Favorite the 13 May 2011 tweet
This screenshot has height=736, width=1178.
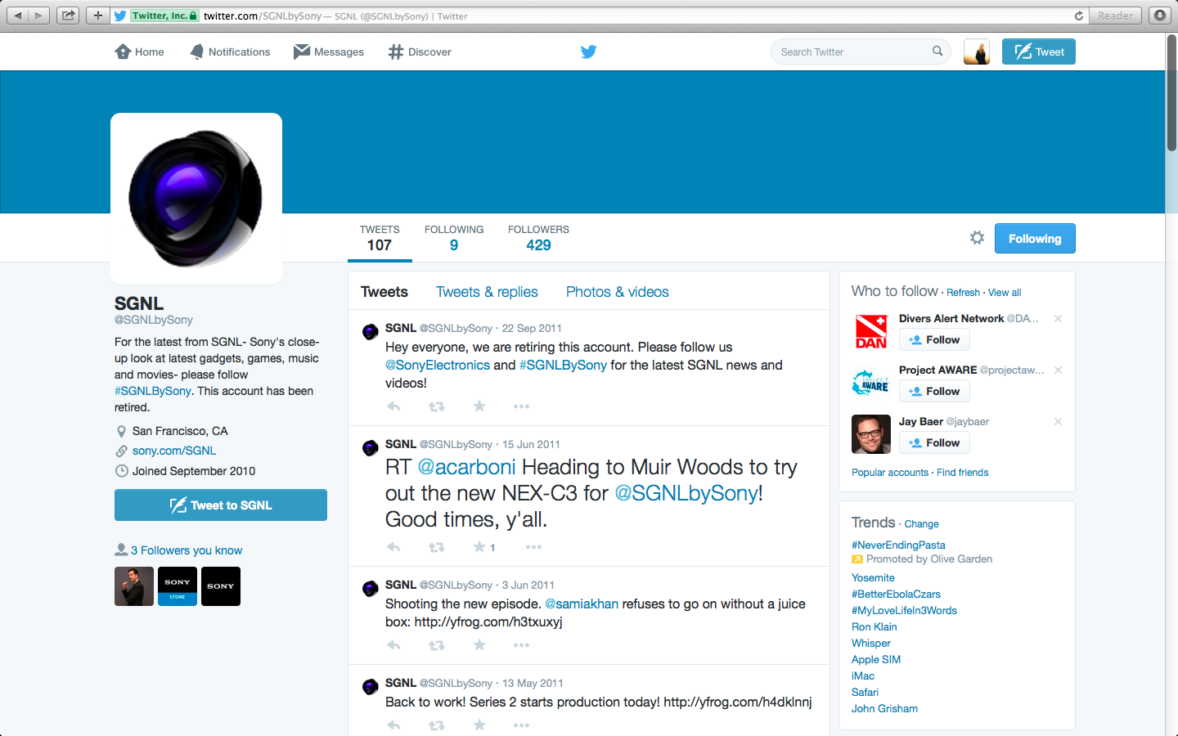pos(479,725)
